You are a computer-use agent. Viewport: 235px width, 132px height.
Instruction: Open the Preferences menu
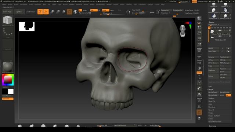[x=100, y=5]
